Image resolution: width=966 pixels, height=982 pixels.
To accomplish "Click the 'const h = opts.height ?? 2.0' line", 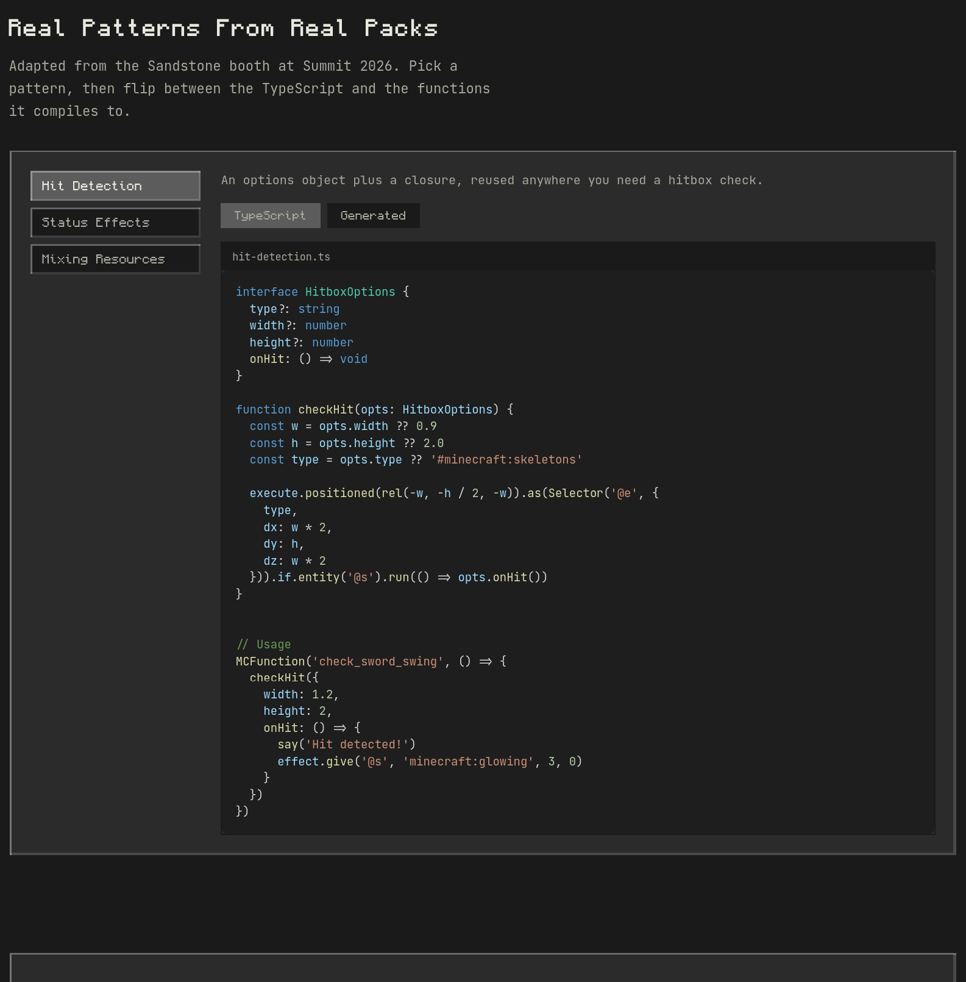I will (347, 443).
